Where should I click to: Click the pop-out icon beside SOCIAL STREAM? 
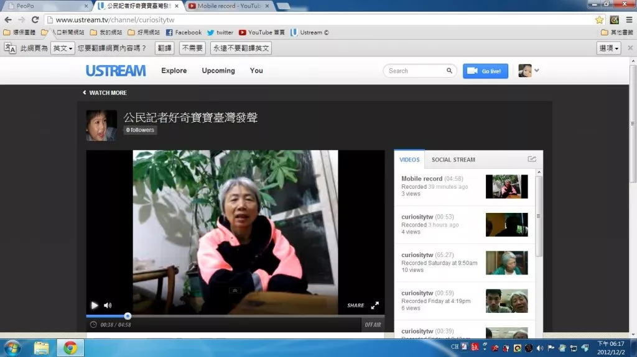(x=532, y=159)
